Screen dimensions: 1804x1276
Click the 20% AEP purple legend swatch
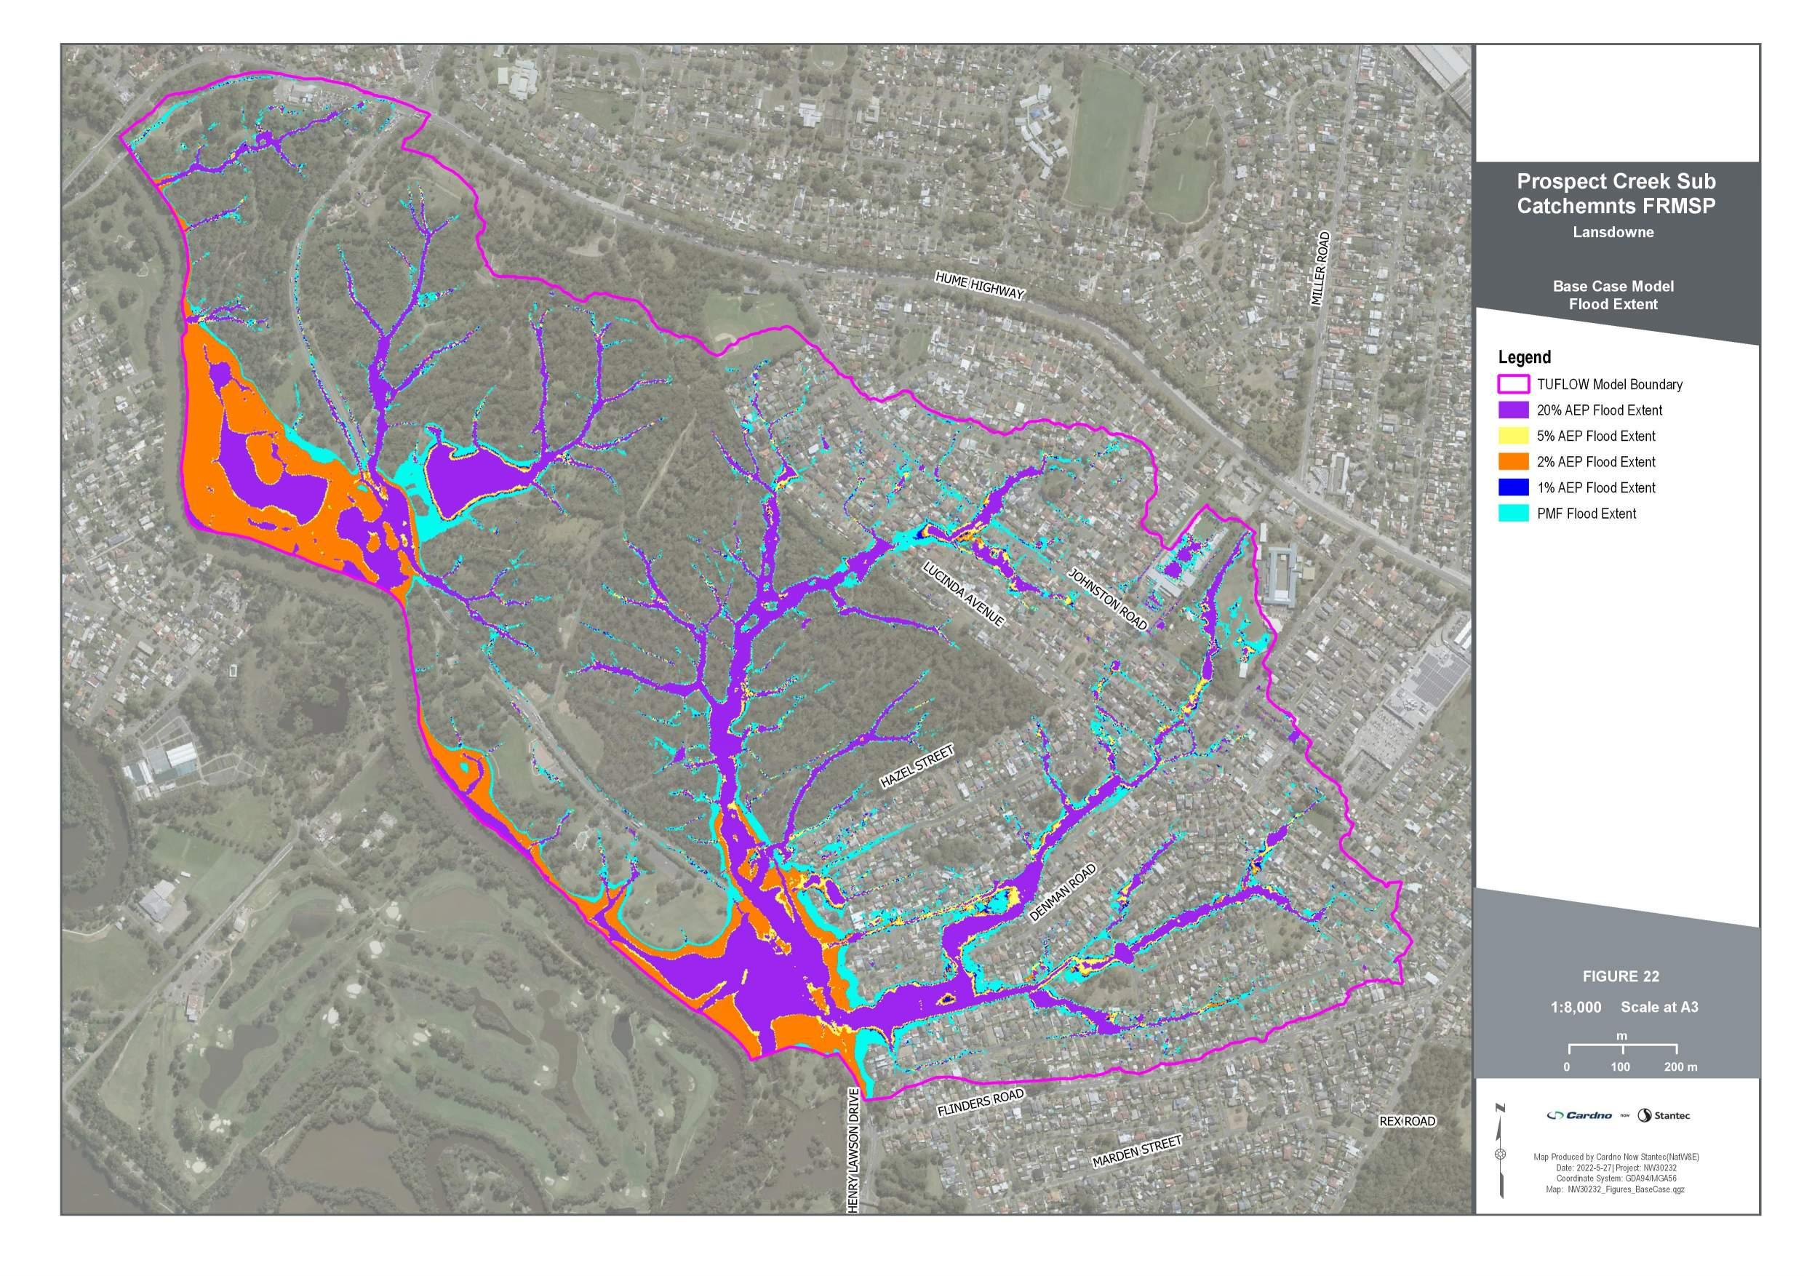tap(1513, 410)
